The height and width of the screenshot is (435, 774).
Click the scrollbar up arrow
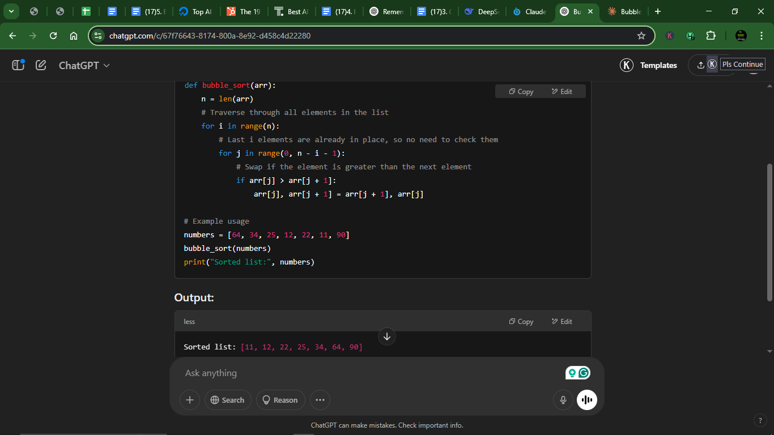(x=769, y=85)
